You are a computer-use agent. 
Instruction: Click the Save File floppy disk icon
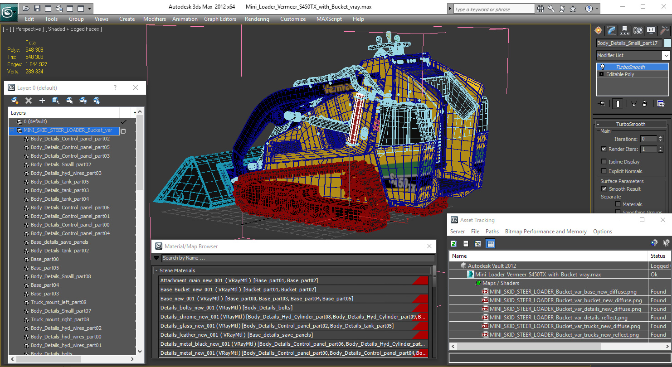tap(37, 8)
